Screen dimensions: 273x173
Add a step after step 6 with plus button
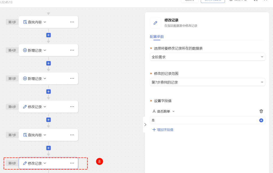pyautogui.click(x=49, y=120)
